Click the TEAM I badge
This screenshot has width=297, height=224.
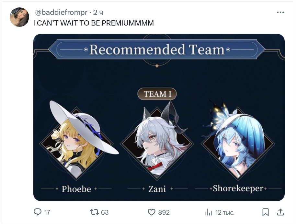coord(157,94)
